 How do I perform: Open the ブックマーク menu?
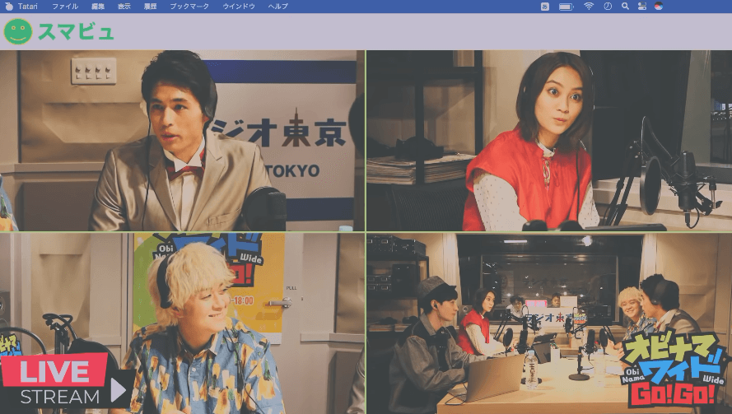point(189,6)
